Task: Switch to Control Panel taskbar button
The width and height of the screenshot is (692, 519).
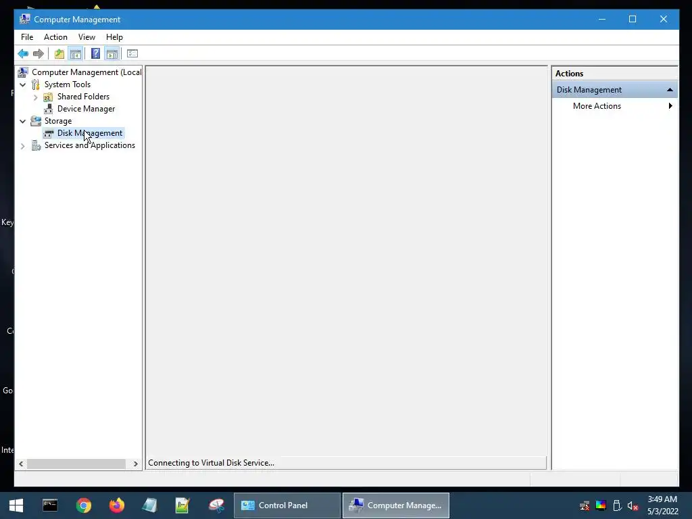Action: pos(287,505)
